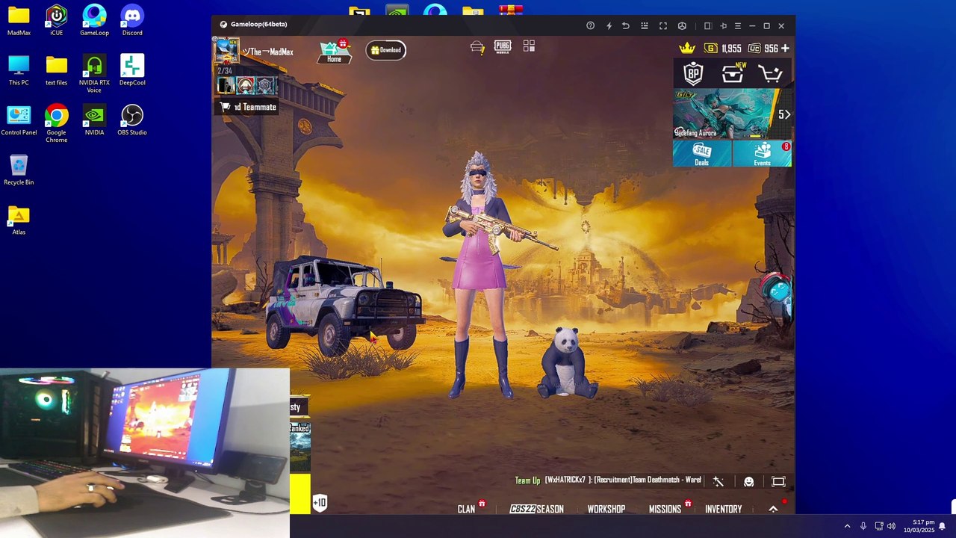Open the INVENTORY tab
Screen dimensions: 956x538
pyautogui.click(x=723, y=509)
